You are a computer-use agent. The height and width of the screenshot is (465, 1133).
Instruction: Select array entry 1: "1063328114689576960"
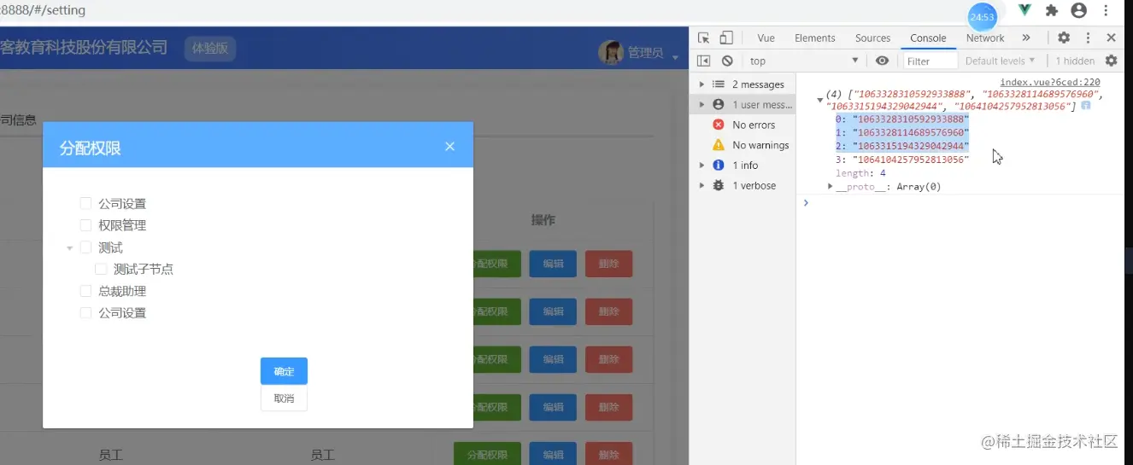click(901, 133)
